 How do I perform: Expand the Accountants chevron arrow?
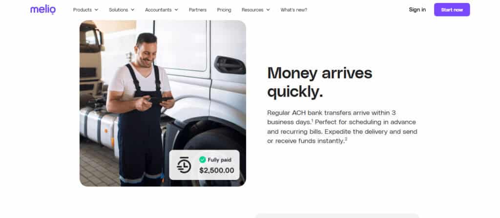coord(176,10)
